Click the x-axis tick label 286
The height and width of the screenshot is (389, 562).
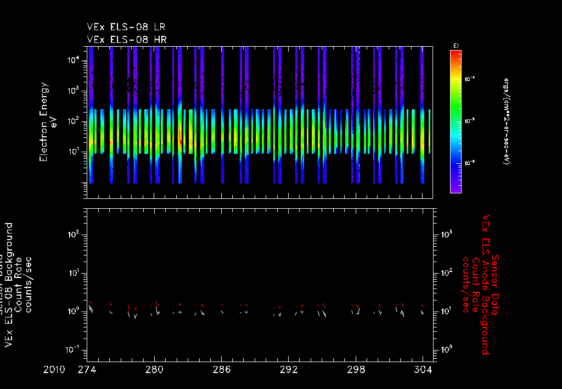[222, 370]
